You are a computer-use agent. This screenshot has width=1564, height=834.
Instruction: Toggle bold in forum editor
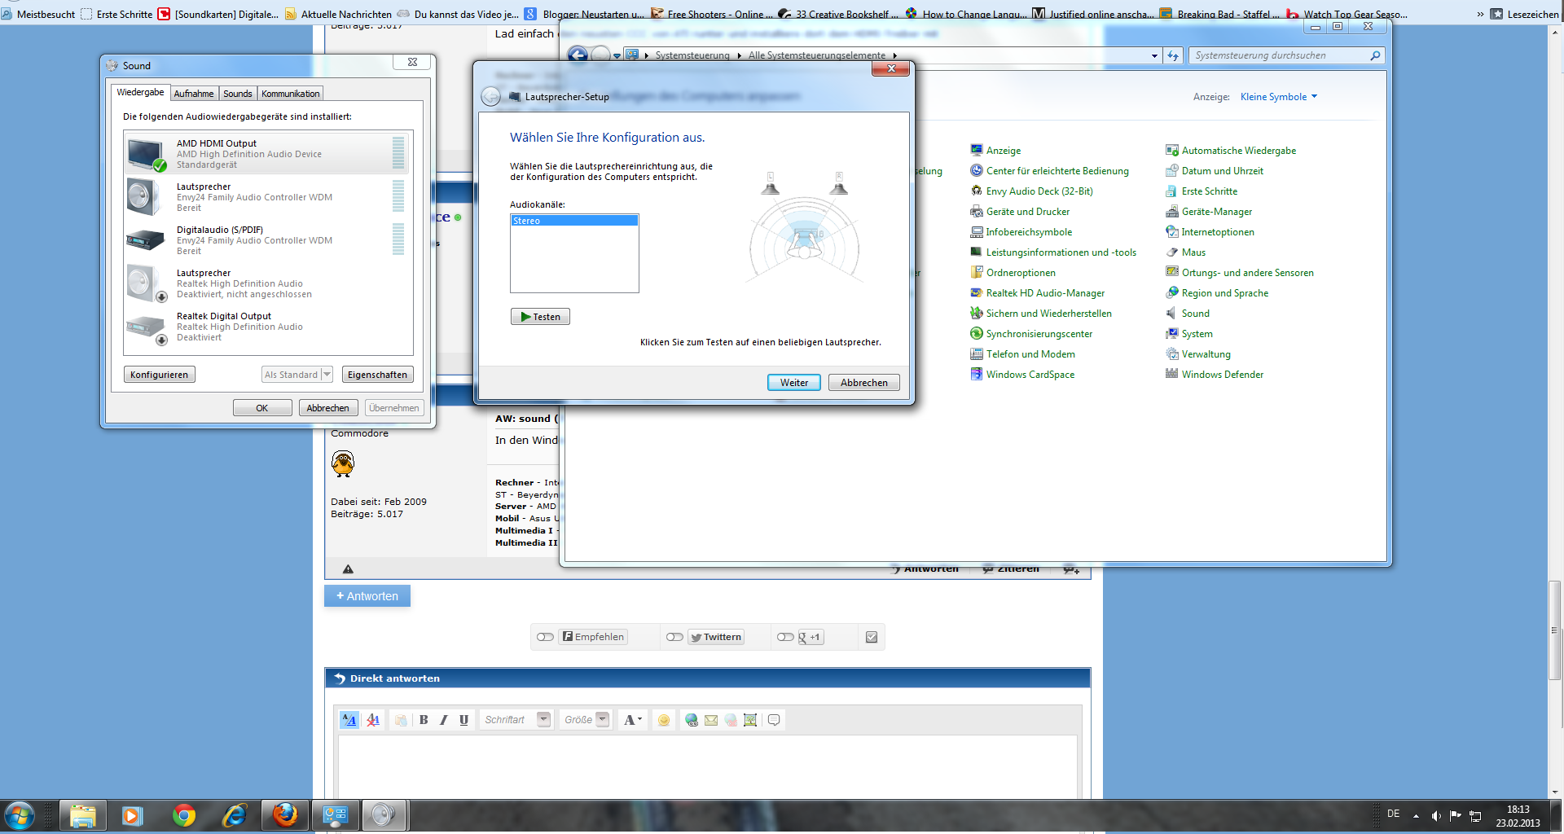424,720
